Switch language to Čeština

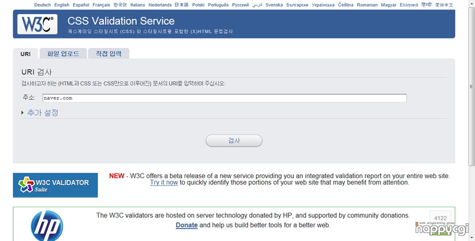[x=346, y=5]
